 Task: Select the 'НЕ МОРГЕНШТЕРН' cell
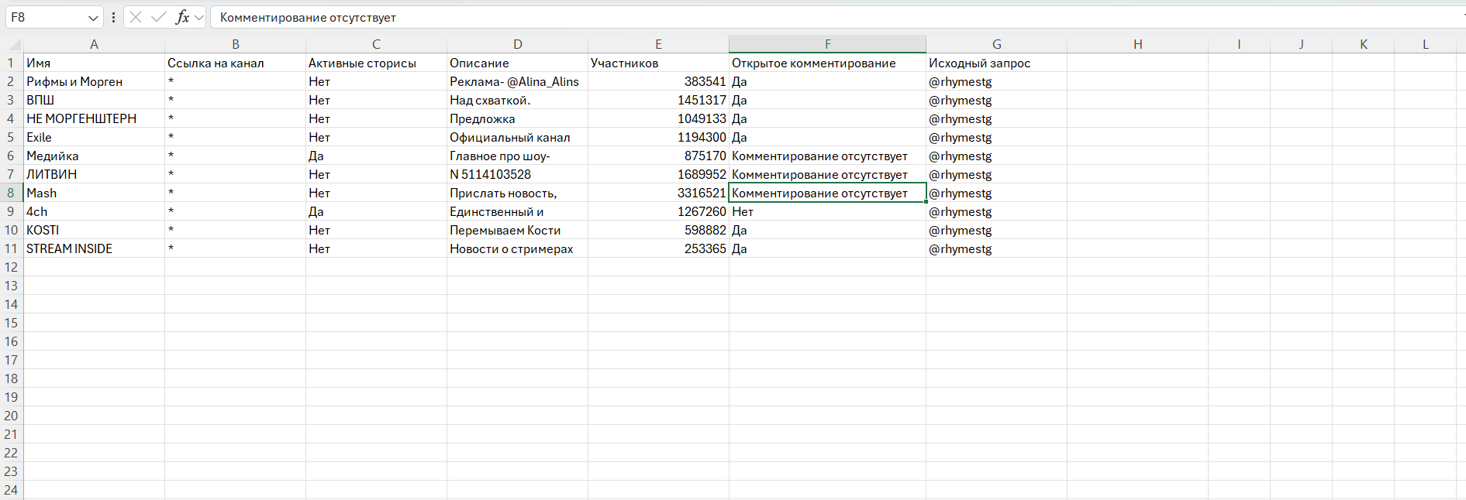94,118
